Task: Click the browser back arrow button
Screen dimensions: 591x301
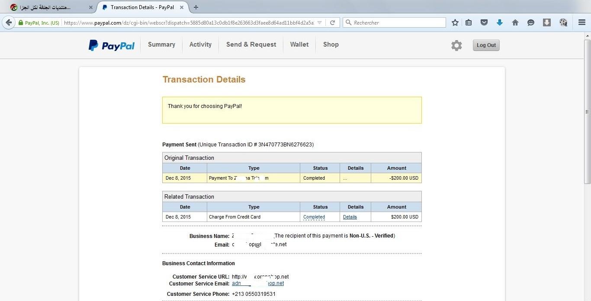Action: tap(9, 22)
